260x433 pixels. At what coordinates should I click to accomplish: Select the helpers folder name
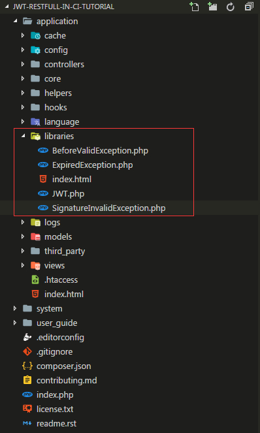[x=58, y=93]
